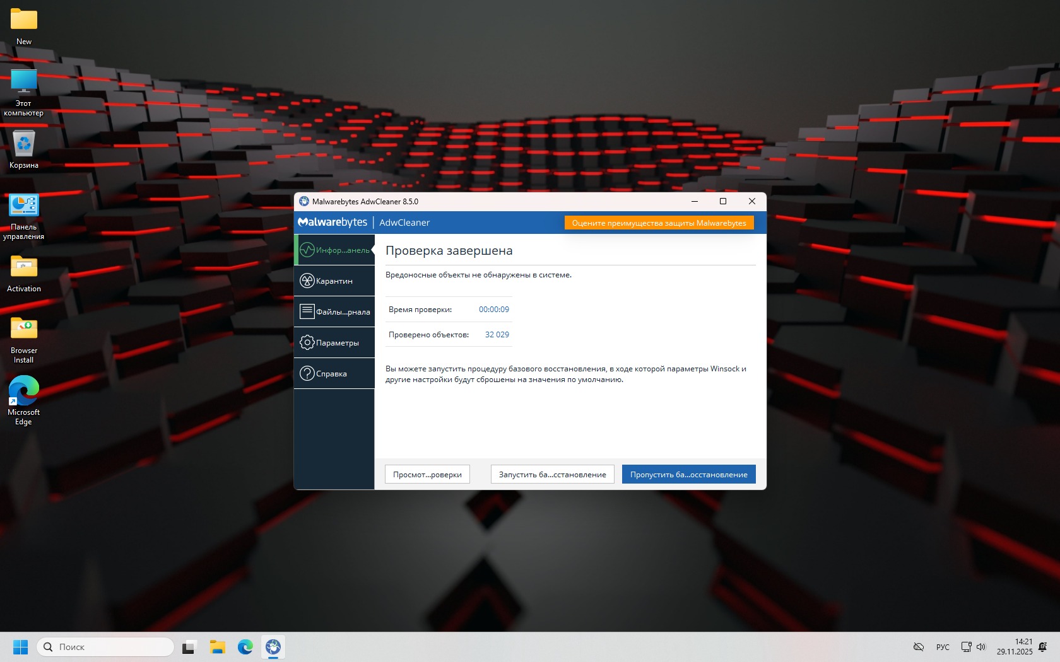Open File Explorer from the taskbar
This screenshot has width=1060, height=662.
tap(218, 647)
